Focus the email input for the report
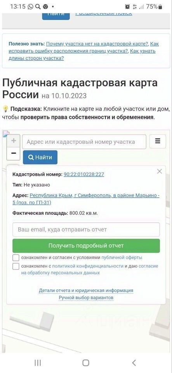Screen dimensions: 172x373 pyautogui.click(x=86, y=230)
